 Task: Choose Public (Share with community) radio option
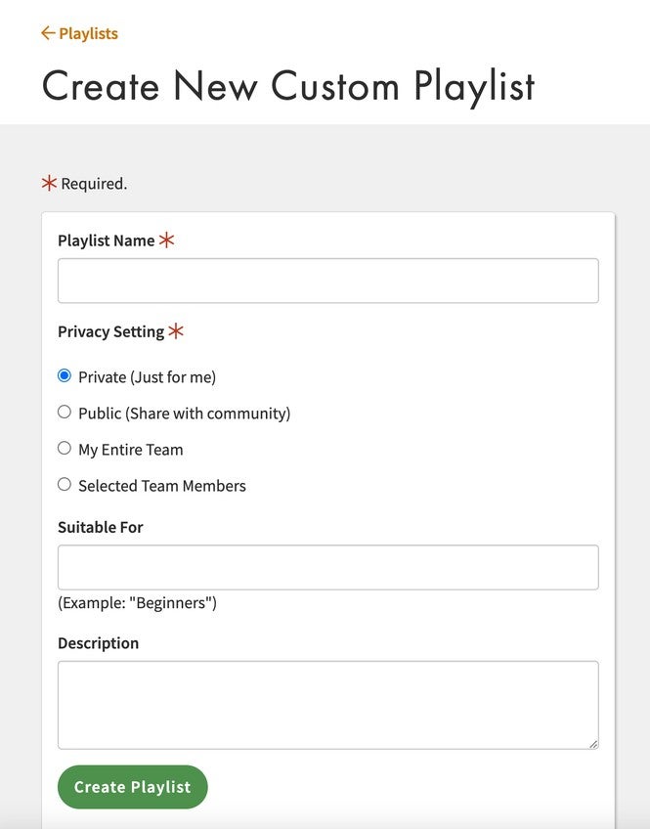[65, 412]
